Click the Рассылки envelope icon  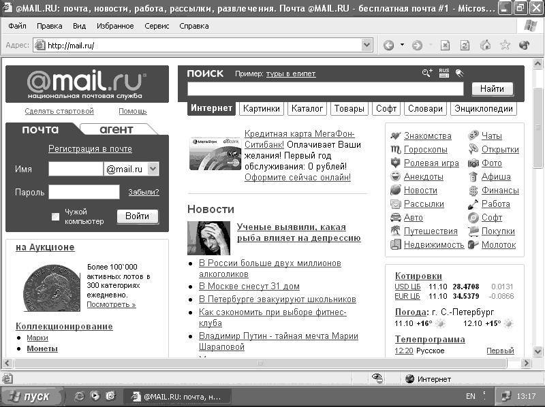[x=396, y=204]
